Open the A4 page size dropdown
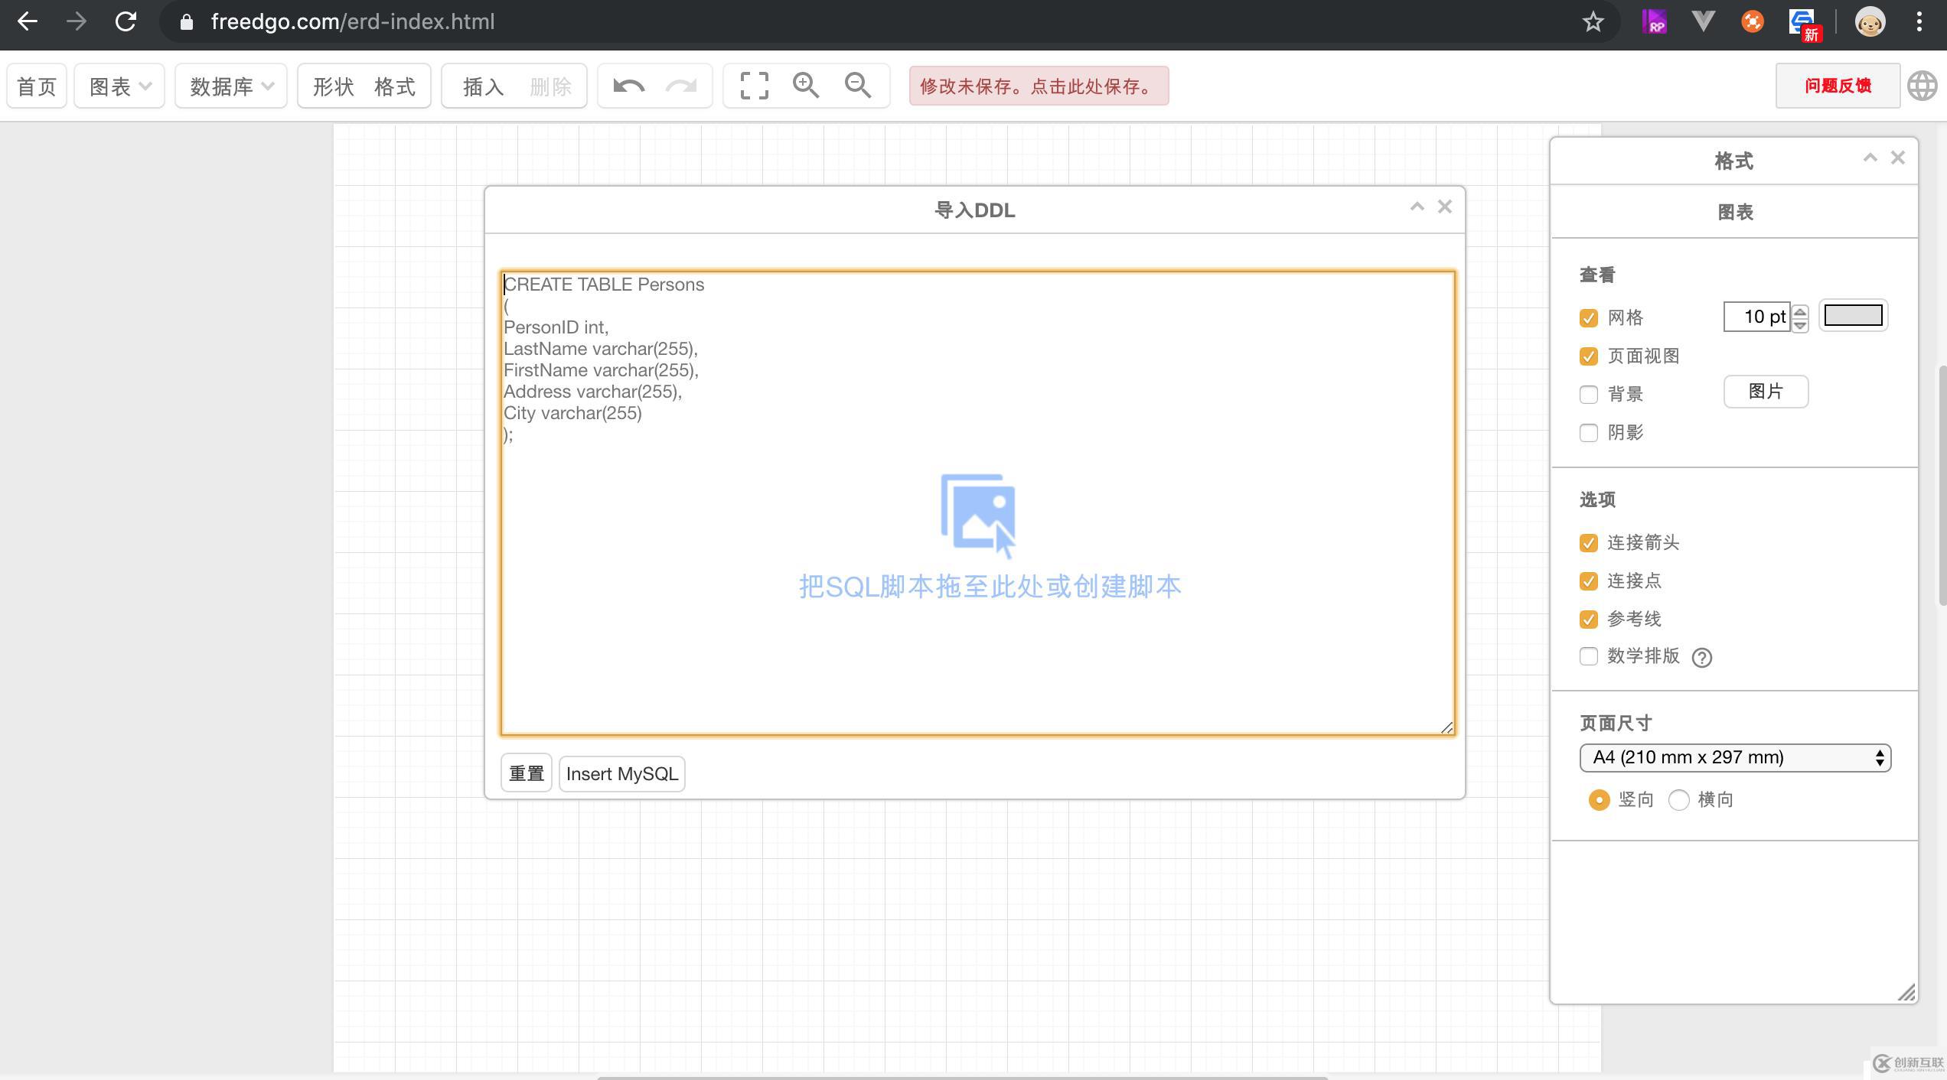The height and width of the screenshot is (1080, 1947). [1735, 757]
